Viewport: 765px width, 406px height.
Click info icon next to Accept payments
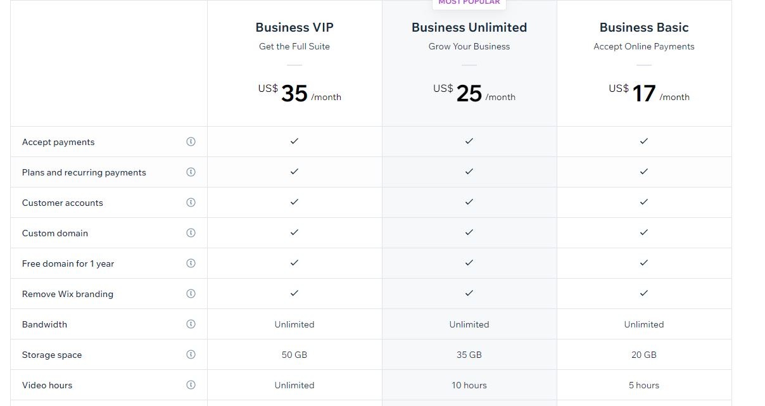tap(191, 142)
